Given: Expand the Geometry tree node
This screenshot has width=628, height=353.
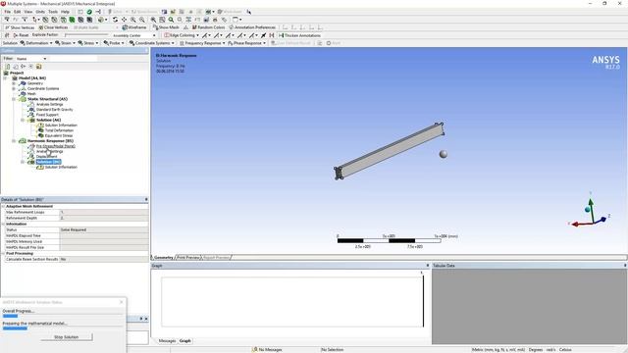Looking at the screenshot, I should [x=14, y=83].
